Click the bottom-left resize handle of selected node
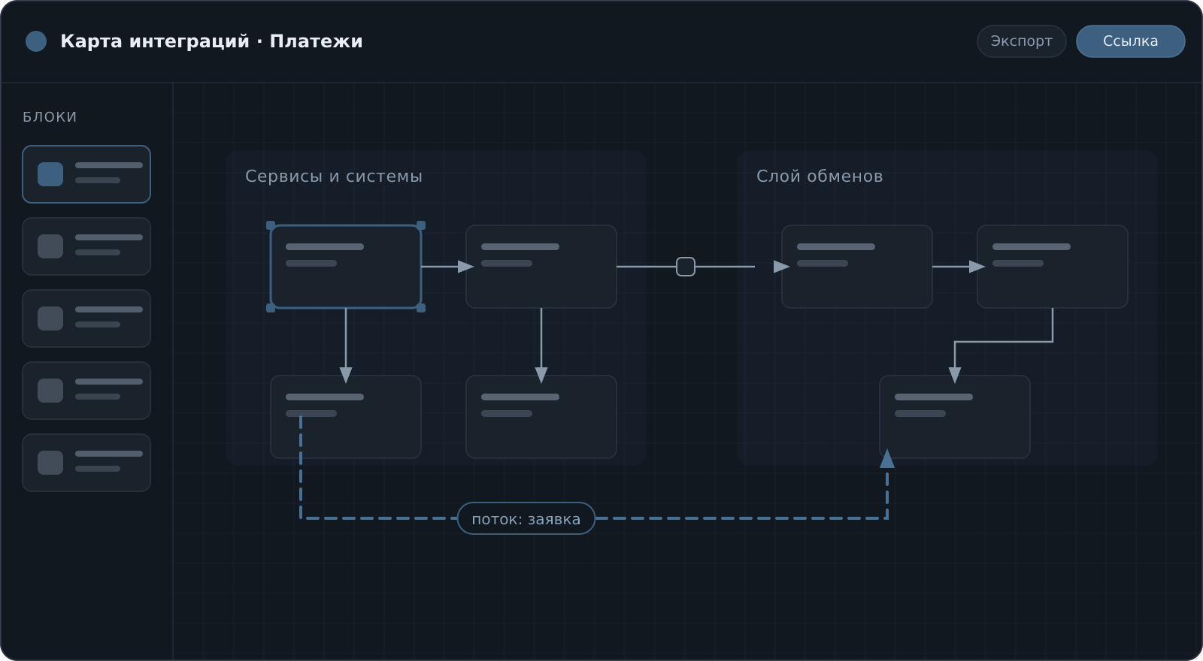 pos(271,308)
